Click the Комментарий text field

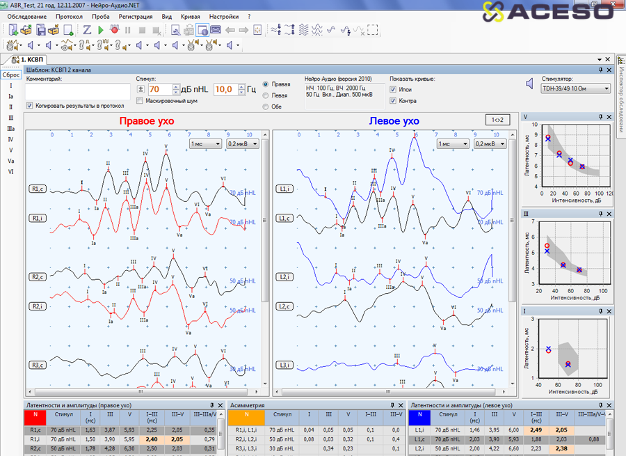(78, 91)
